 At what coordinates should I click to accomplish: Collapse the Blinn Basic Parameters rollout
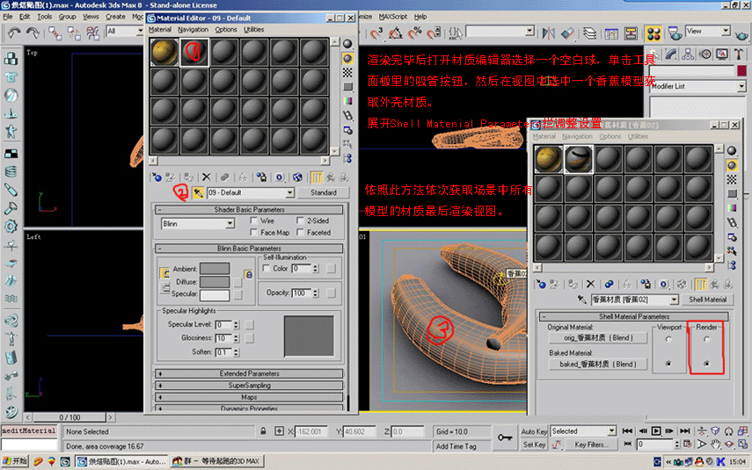point(249,248)
